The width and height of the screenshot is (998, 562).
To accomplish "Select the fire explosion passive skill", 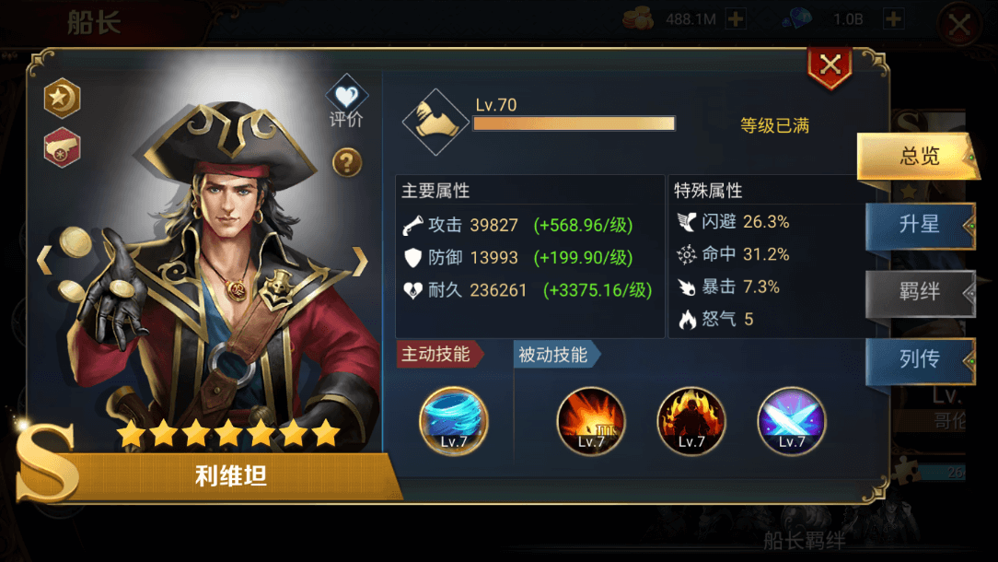I will (x=591, y=420).
